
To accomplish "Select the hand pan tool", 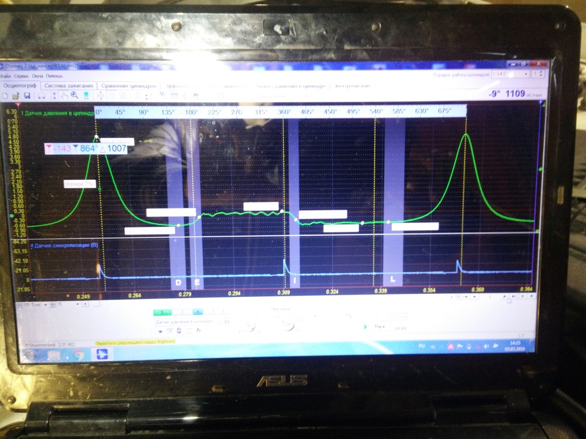I will pos(64,96).
